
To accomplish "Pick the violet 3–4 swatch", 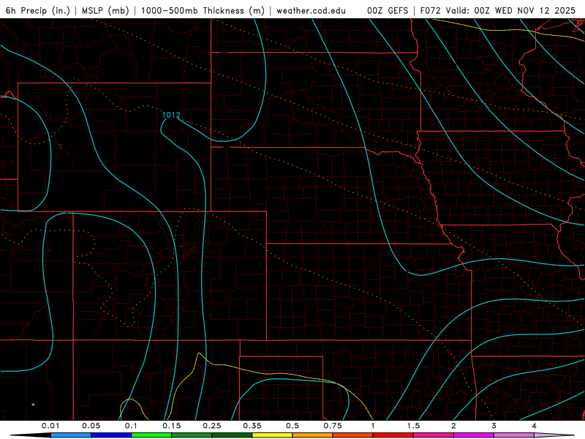I will tap(514, 435).
